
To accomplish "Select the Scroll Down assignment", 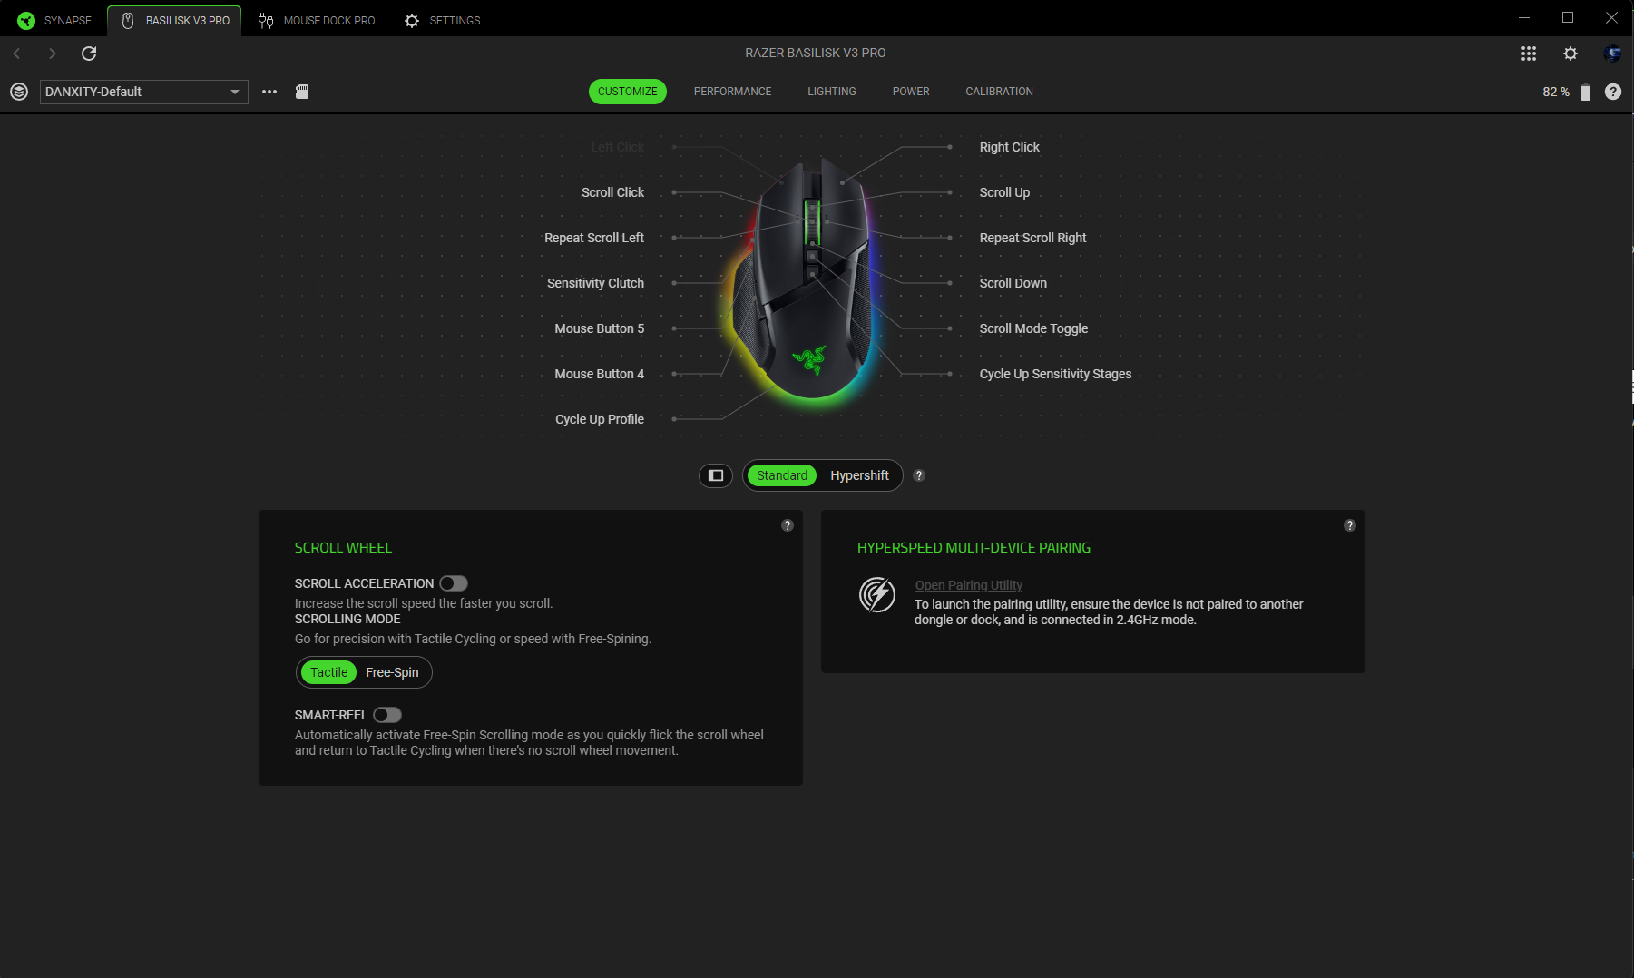I will [1013, 283].
